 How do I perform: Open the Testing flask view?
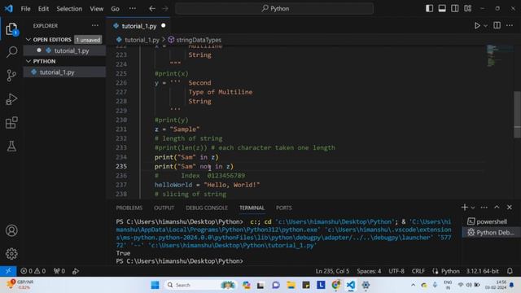(x=11, y=146)
